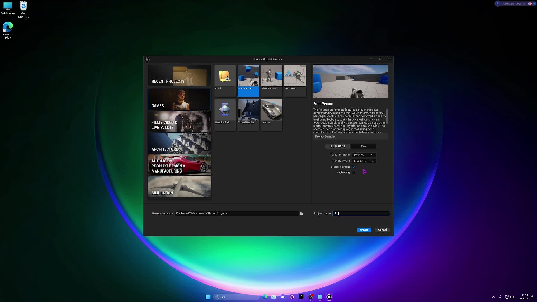Switch to the Simulation category

point(179,187)
